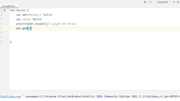The image size is (180, 101).
Task: Click line number 6 in the gutter
Action: (x=1, y=33)
